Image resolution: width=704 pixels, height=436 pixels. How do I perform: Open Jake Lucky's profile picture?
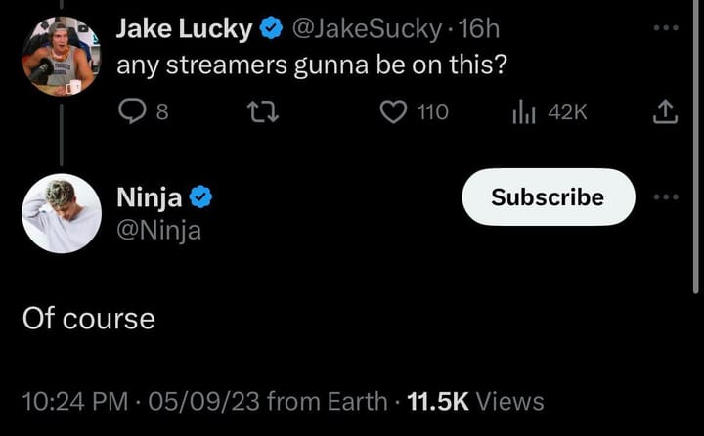point(61,57)
